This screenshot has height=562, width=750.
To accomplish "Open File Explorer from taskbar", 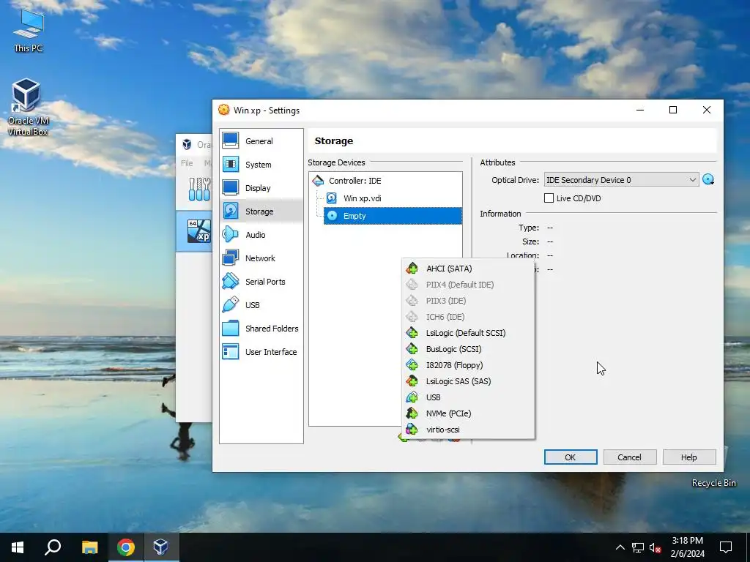I will click(89, 547).
